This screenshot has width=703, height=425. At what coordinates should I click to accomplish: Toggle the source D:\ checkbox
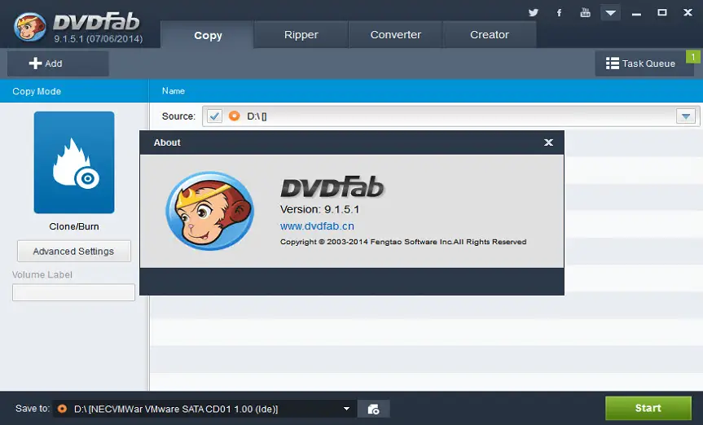click(214, 116)
